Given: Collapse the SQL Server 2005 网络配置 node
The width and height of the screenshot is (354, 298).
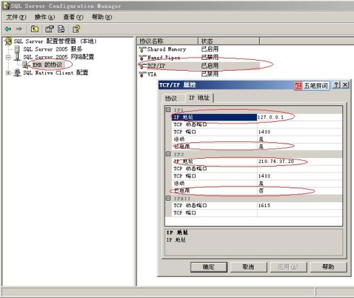Looking at the screenshot, I should pos(8,57).
